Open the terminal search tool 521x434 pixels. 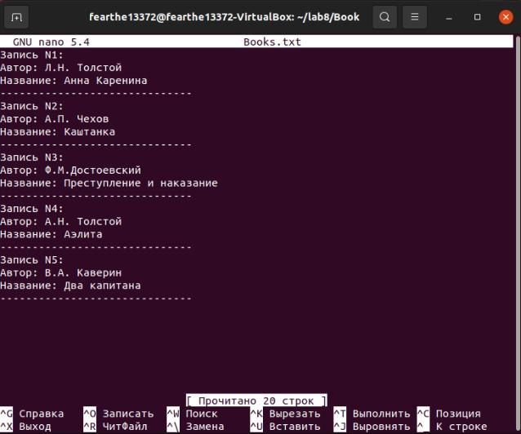(x=385, y=17)
